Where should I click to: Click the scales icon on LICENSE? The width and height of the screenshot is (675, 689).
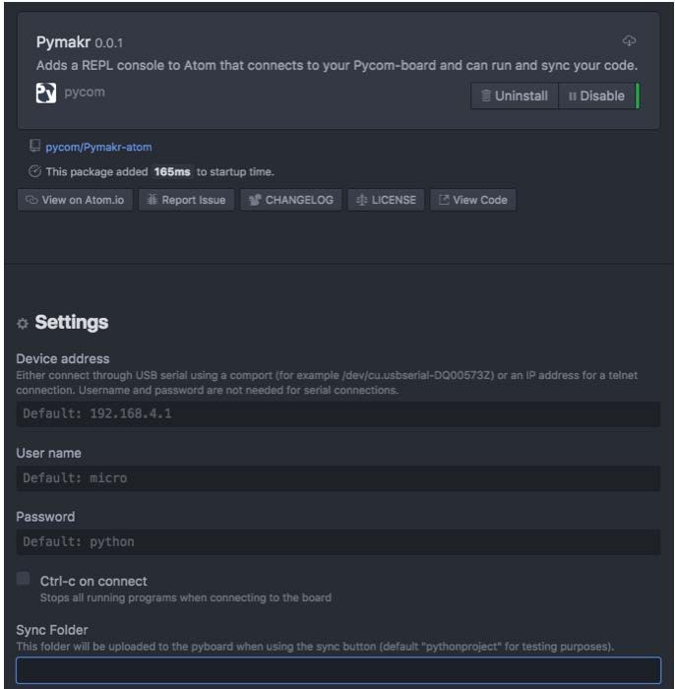pyautogui.click(x=361, y=200)
